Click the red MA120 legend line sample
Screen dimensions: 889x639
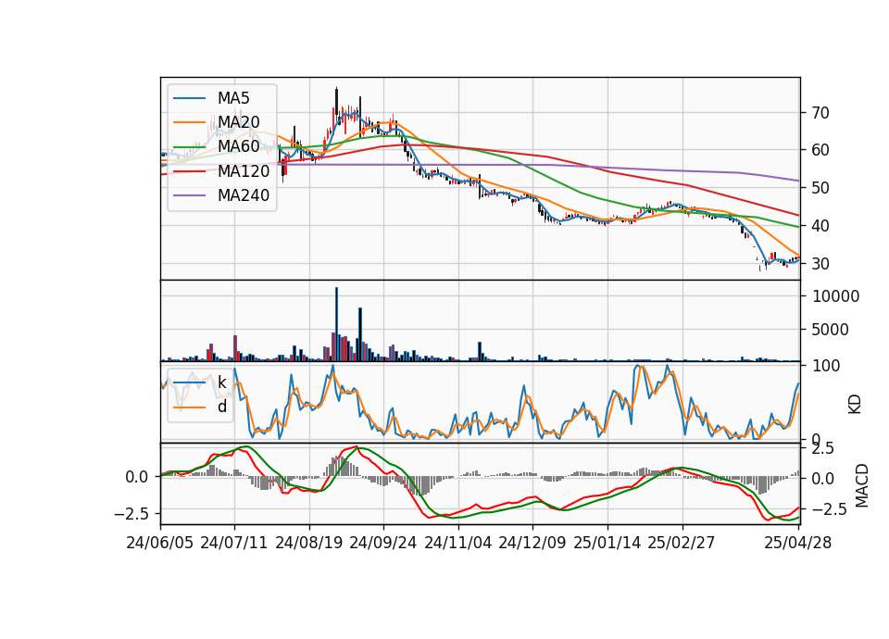pyautogui.click(x=189, y=171)
